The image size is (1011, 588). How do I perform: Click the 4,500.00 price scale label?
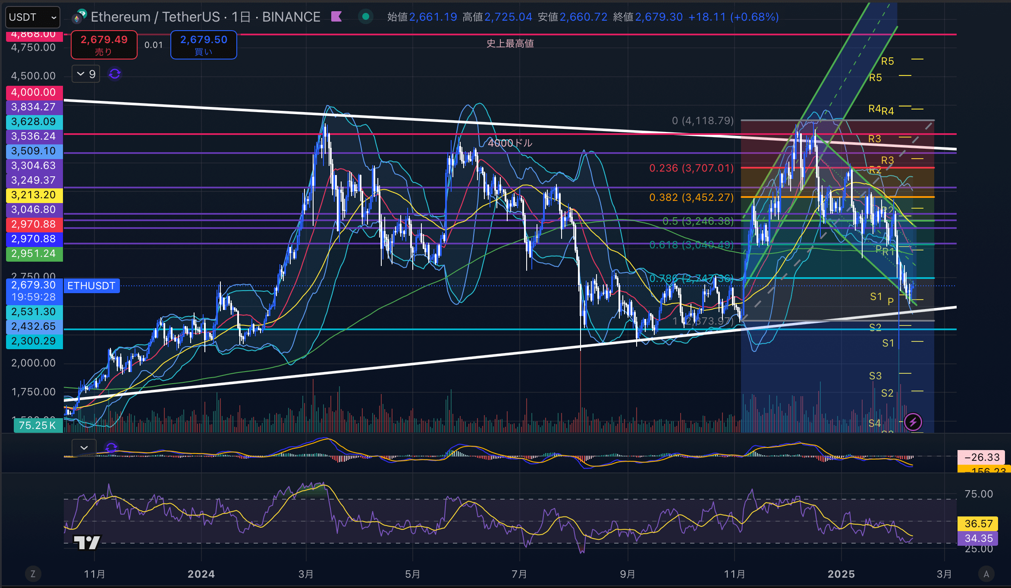(x=33, y=76)
